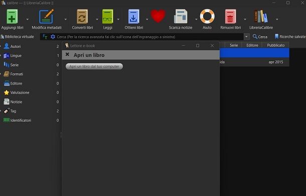Click Apri un libro dal tuo computer
306x196 pixels.
[x=94, y=66]
